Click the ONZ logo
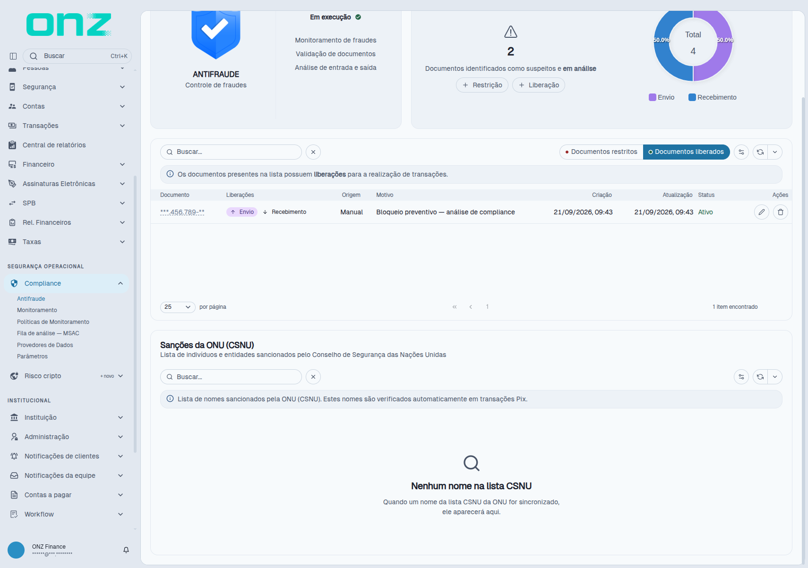Viewport: 808px width, 568px height. (69, 24)
